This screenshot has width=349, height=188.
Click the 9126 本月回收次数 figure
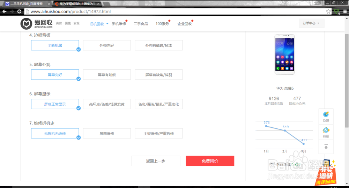click(274, 99)
